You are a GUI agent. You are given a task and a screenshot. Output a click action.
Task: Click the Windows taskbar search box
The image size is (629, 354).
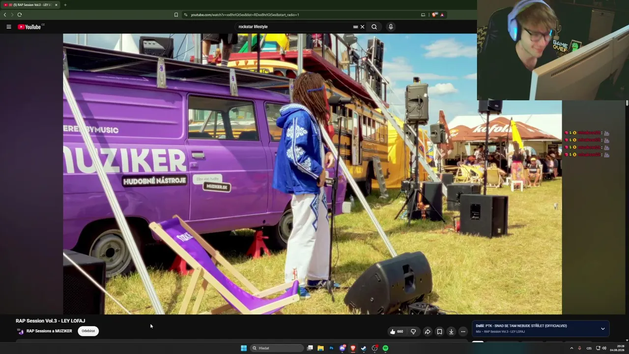pos(277,348)
